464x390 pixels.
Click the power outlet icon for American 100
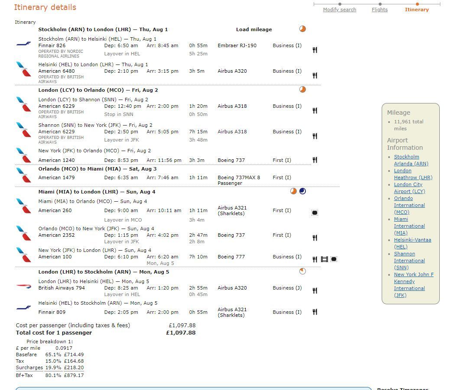click(x=334, y=259)
